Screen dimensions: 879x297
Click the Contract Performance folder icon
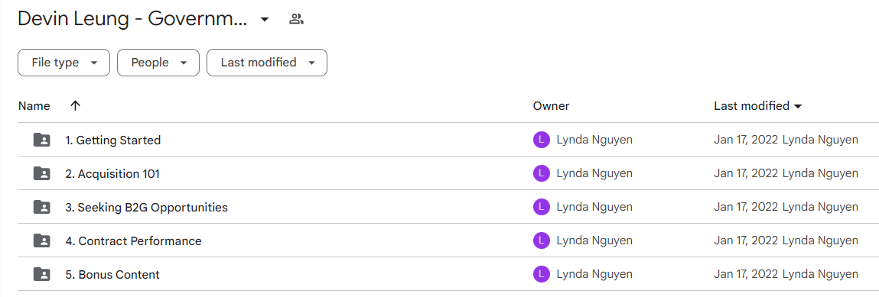42,241
